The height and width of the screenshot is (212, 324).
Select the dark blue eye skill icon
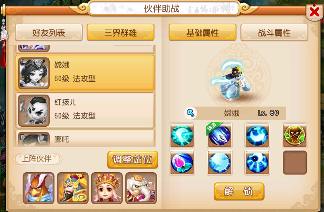257,163
